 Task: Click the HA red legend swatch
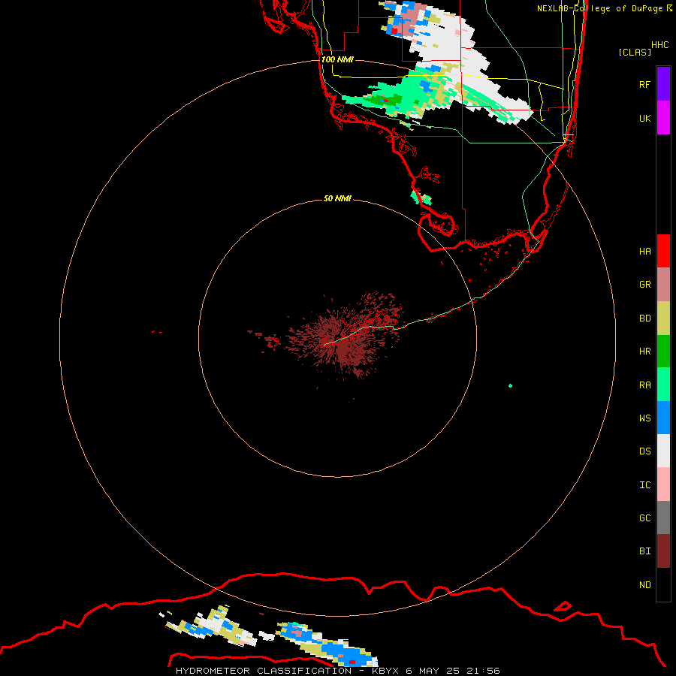663,251
